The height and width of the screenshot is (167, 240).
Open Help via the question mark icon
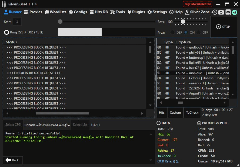click(x=171, y=12)
